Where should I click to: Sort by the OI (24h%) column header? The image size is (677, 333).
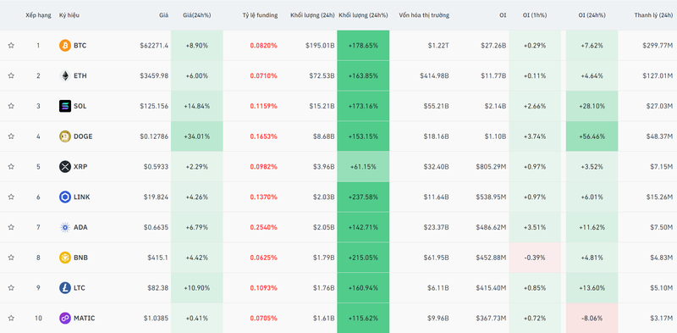[592, 15]
